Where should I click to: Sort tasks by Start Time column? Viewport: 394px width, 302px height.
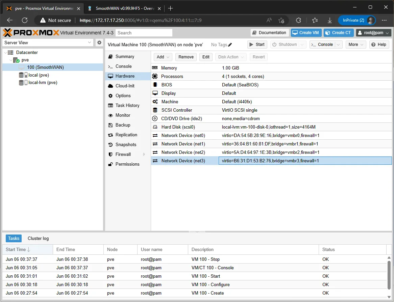click(28, 250)
